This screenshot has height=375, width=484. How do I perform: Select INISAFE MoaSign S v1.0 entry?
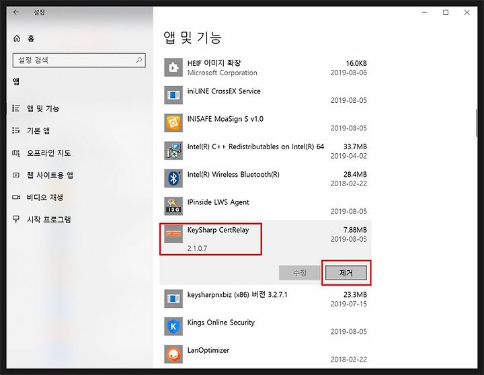(x=266, y=123)
